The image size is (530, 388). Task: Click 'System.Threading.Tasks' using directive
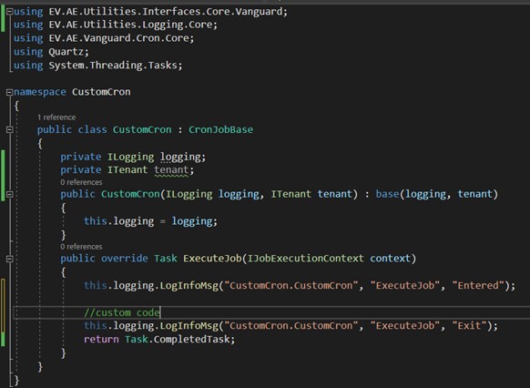[113, 66]
